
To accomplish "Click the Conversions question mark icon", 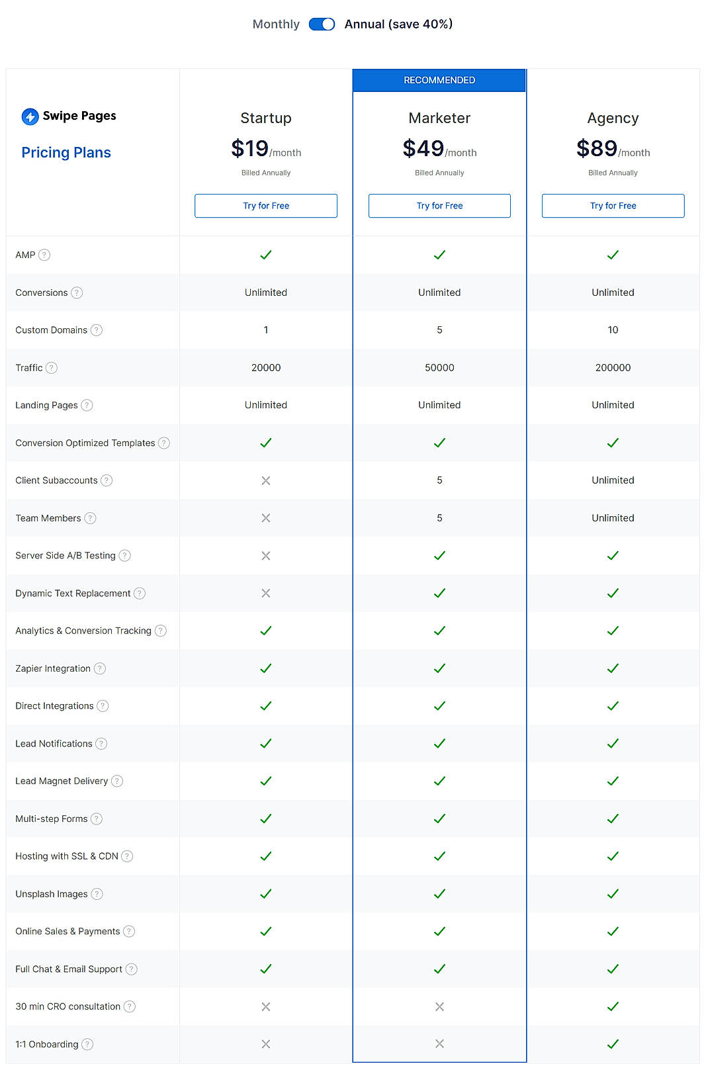I will coord(76,292).
